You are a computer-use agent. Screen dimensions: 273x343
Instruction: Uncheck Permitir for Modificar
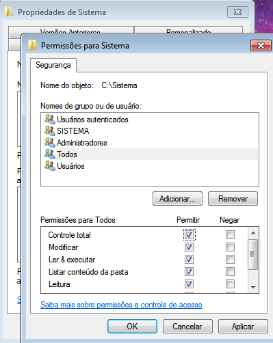189,247
